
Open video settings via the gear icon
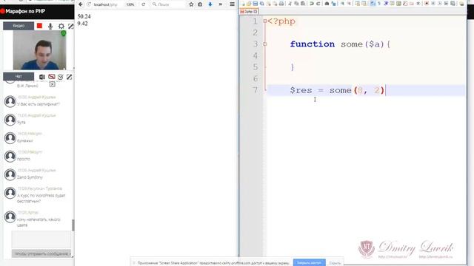tap(61, 27)
